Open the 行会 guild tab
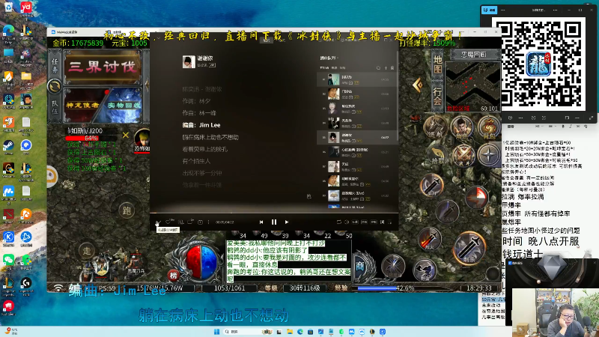Viewport: 599px width, 337px height. coord(437,97)
